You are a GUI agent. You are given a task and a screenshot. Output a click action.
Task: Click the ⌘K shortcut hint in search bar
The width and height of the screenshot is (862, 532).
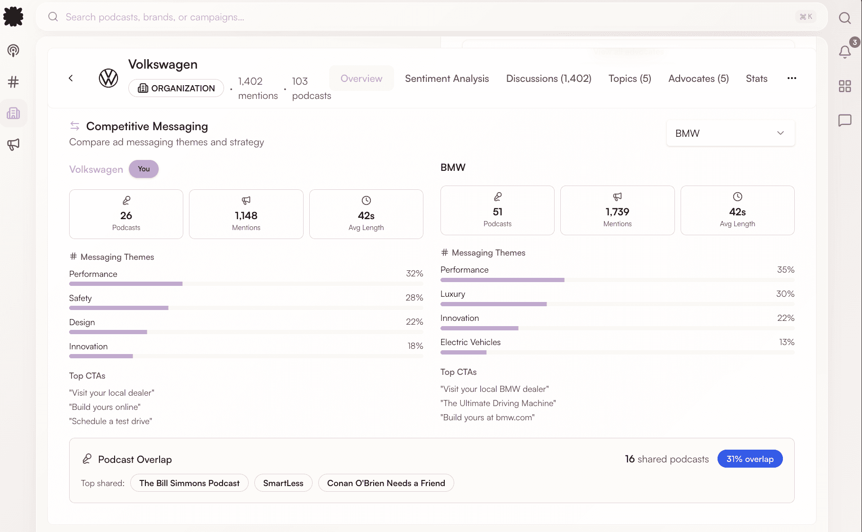[806, 17]
